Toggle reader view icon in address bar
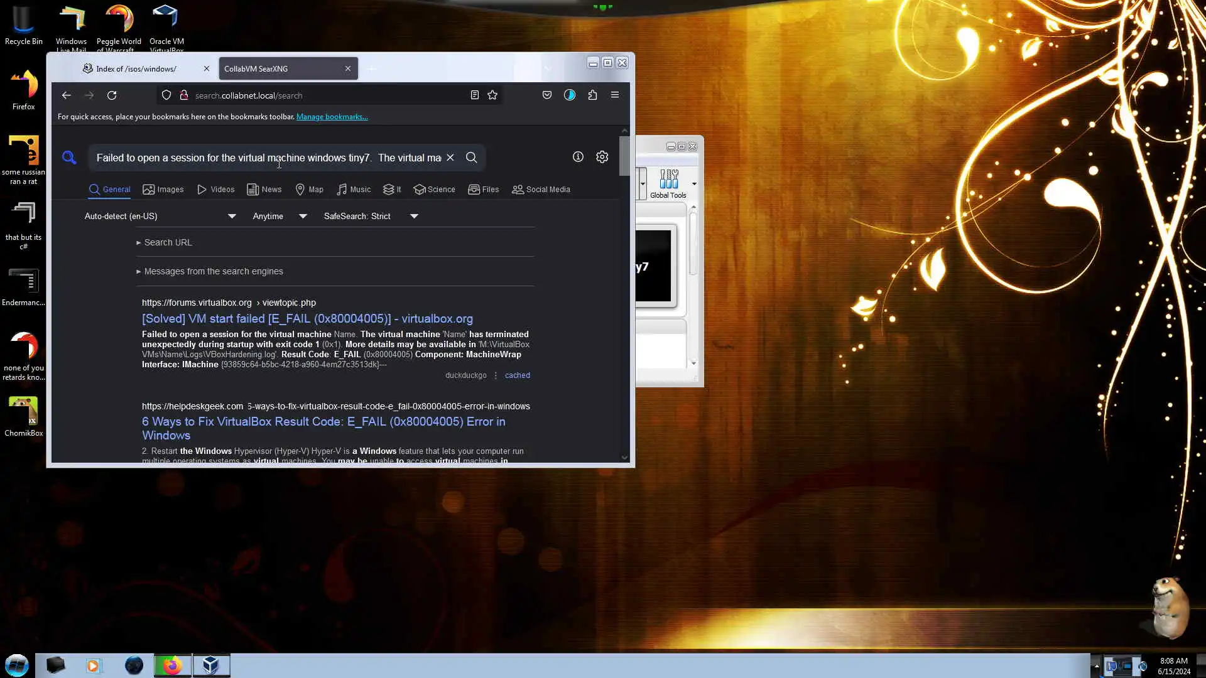Image resolution: width=1206 pixels, height=678 pixels. [475, 95]
